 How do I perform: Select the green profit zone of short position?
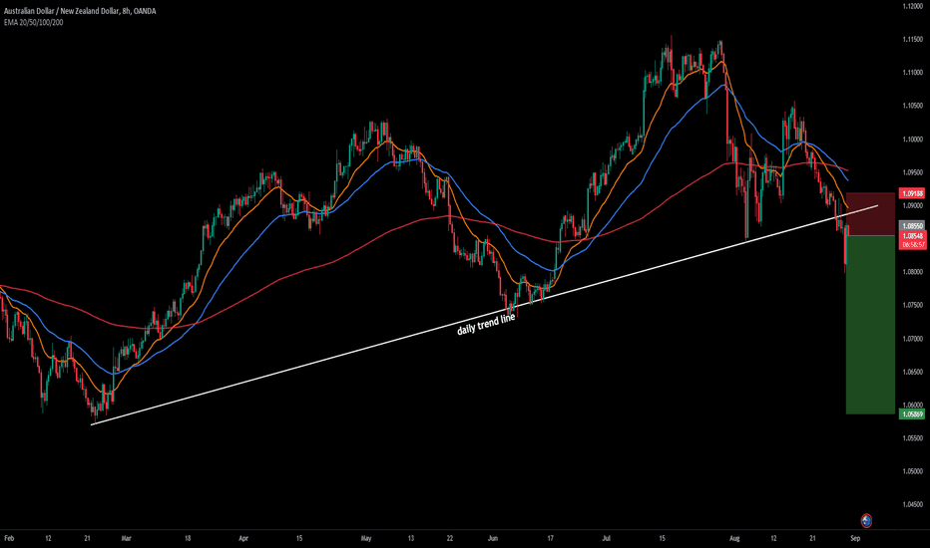click(x=870, y=325)
